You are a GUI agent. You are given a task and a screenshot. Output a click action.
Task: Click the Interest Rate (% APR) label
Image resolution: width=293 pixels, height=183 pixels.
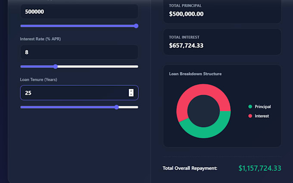[41, 39]
